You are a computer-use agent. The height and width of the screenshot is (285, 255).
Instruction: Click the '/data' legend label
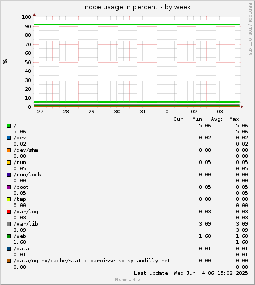tap(21, 249)
